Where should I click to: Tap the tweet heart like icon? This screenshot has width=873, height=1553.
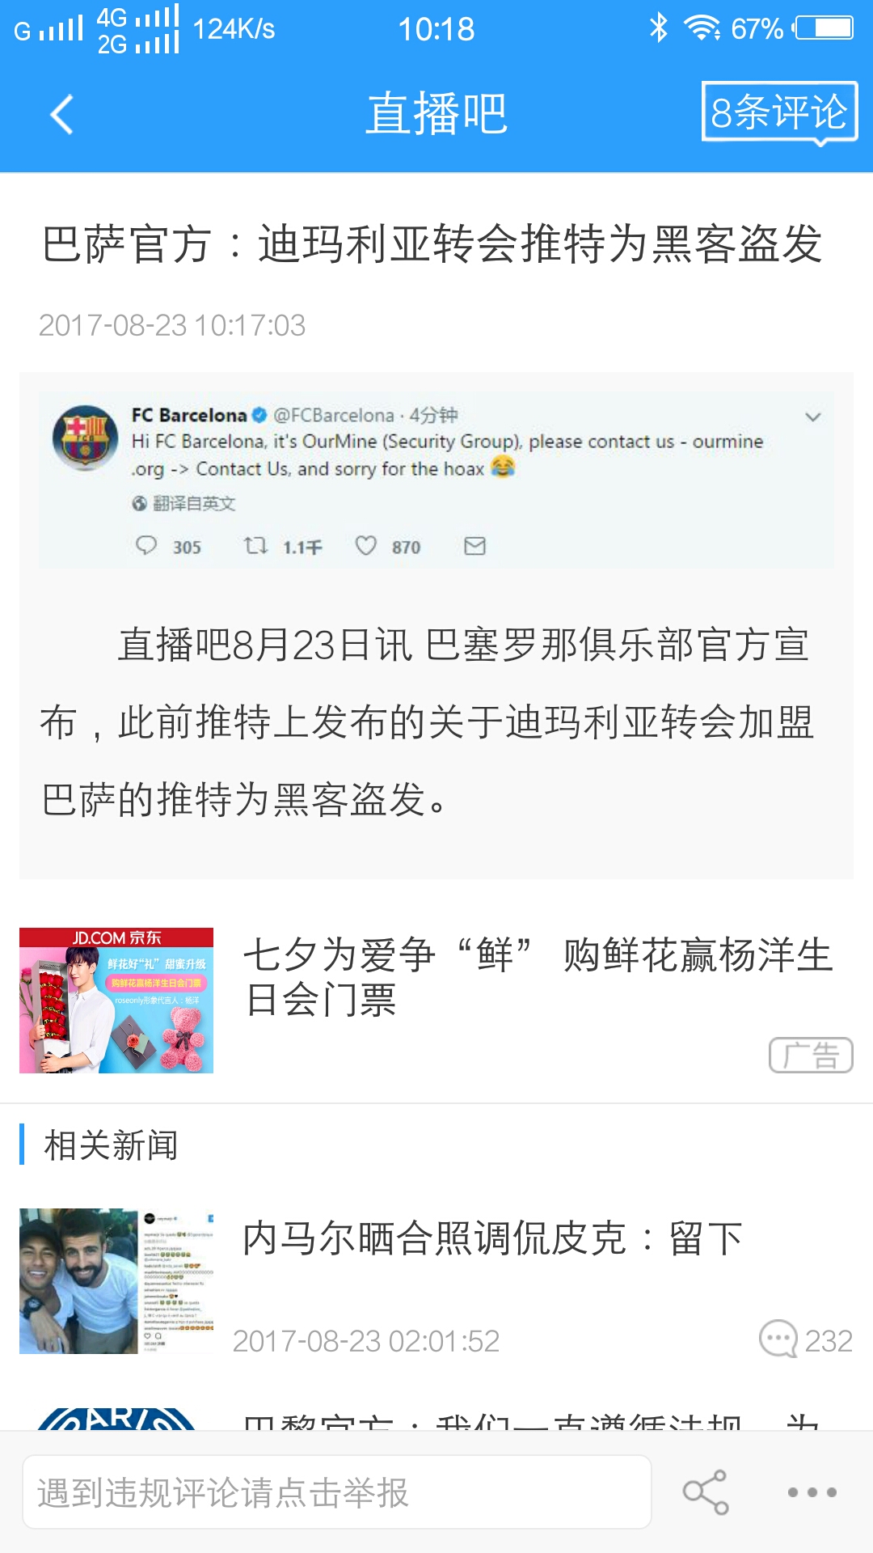(366, 546)
